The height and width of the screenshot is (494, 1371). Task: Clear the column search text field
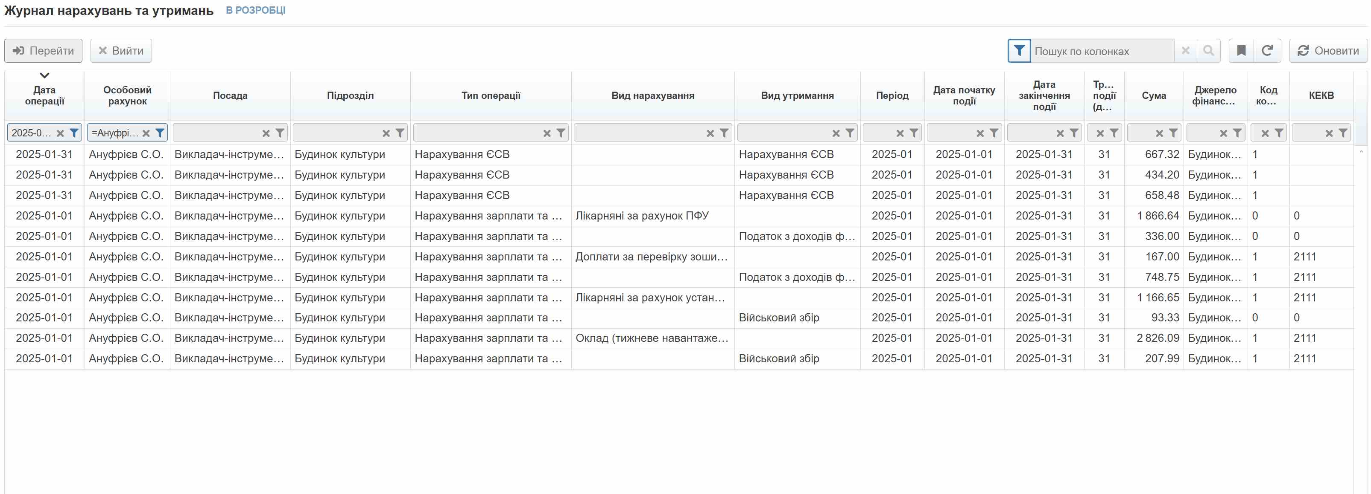(x=1185, y=50)
